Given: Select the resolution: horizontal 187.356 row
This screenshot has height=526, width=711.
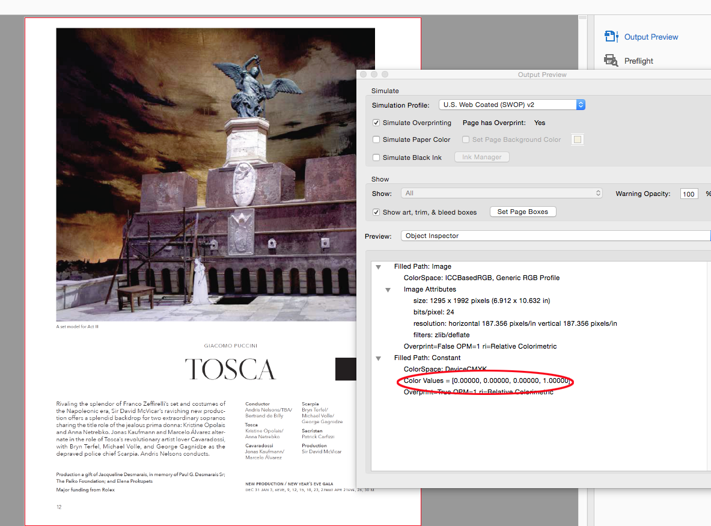Looking at the screenshot, I should tap(515, 323).
